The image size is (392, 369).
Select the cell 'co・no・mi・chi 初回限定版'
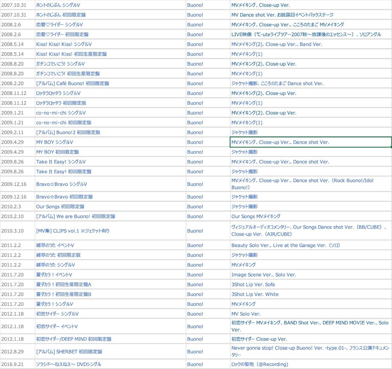pos(110,123)
